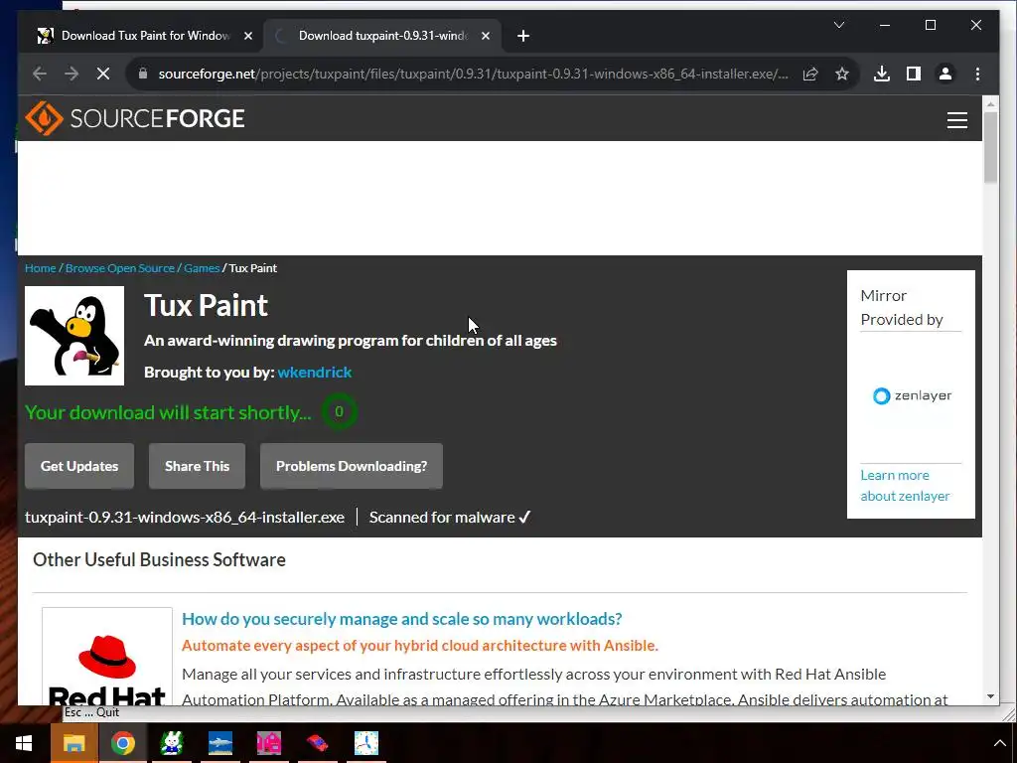This screenshot has height=763, width=1017.
Task: Open the share page icon
Action: (810, 74)
